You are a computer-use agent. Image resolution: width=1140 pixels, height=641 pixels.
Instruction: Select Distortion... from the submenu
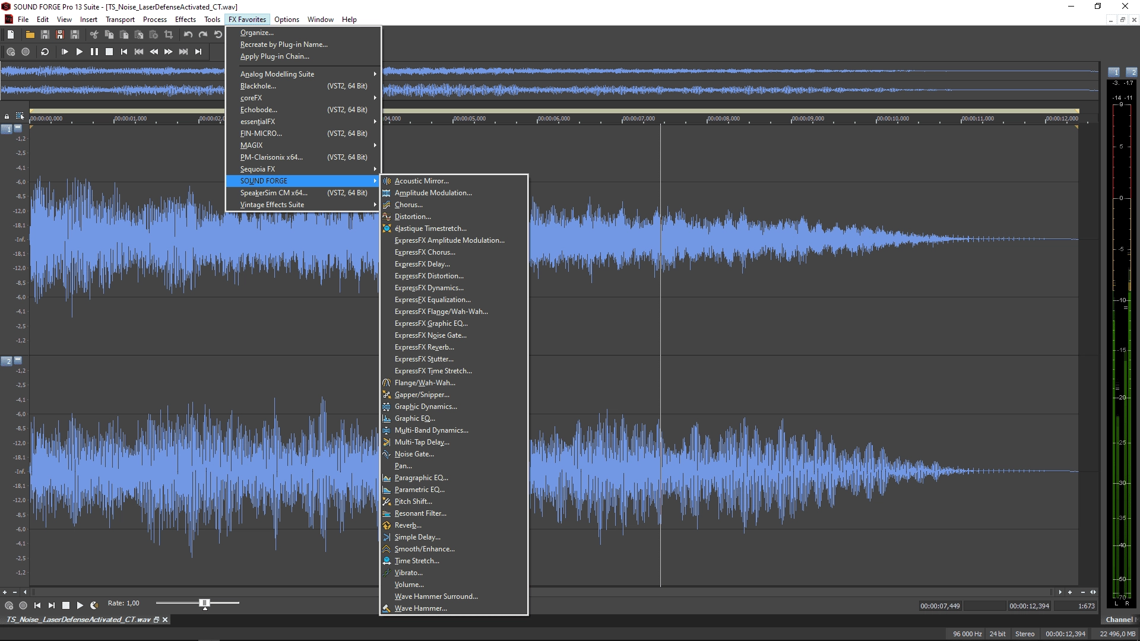tap(454, 217)
